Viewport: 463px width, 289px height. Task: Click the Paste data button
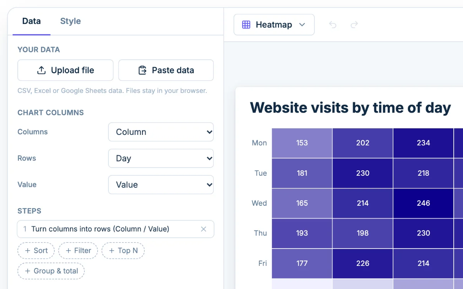pyautogui.click(x=166, y=70)
